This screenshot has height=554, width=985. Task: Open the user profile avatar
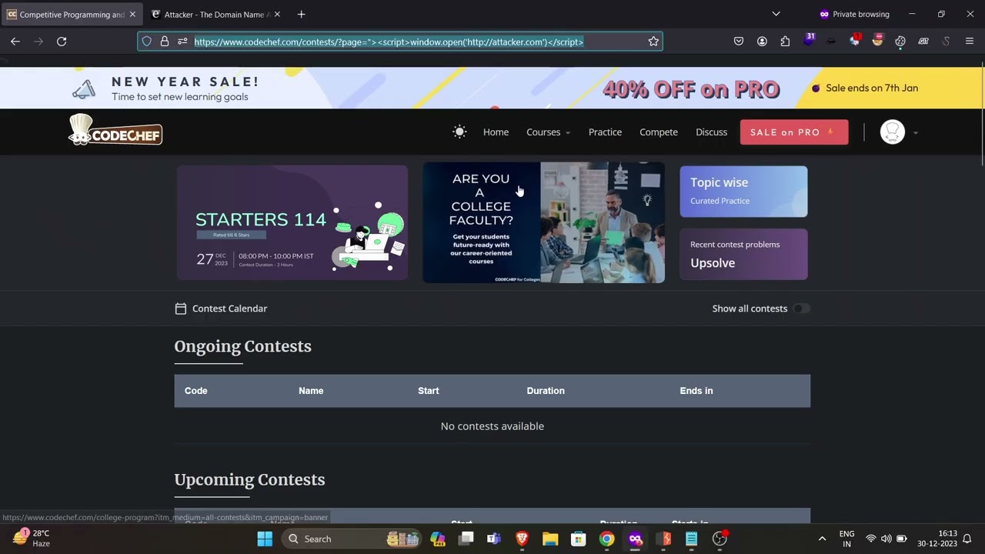pos(893,132)
